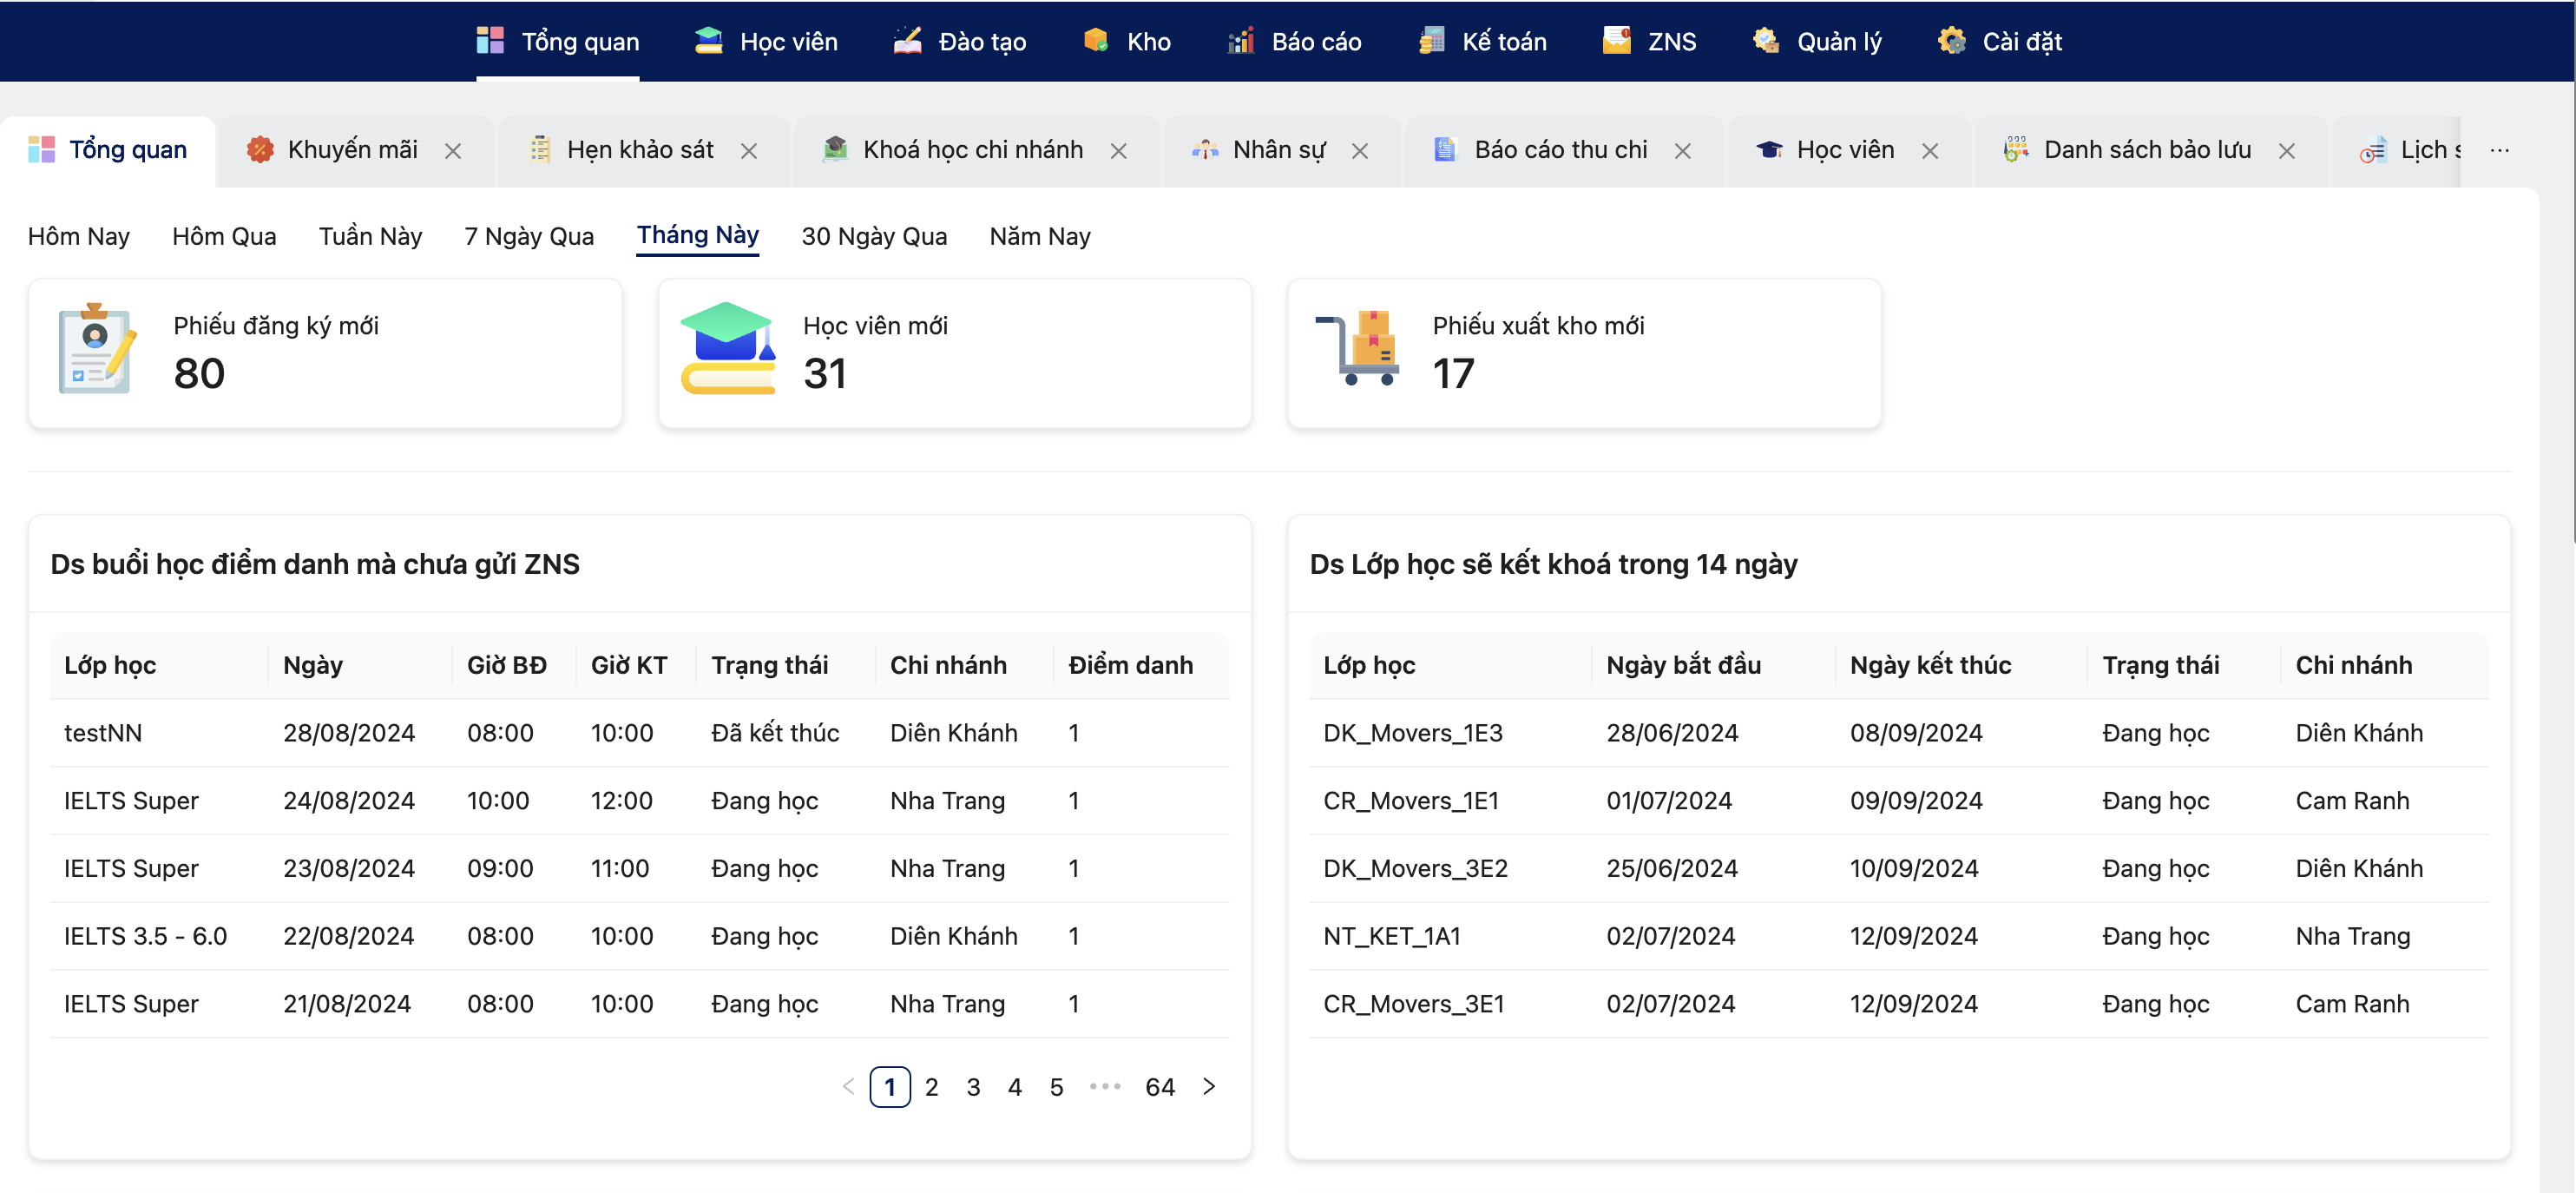2576x1193 pixels.
Task: Switch to the Hẹn khảo sát tab
Action: tap(640, 150)
